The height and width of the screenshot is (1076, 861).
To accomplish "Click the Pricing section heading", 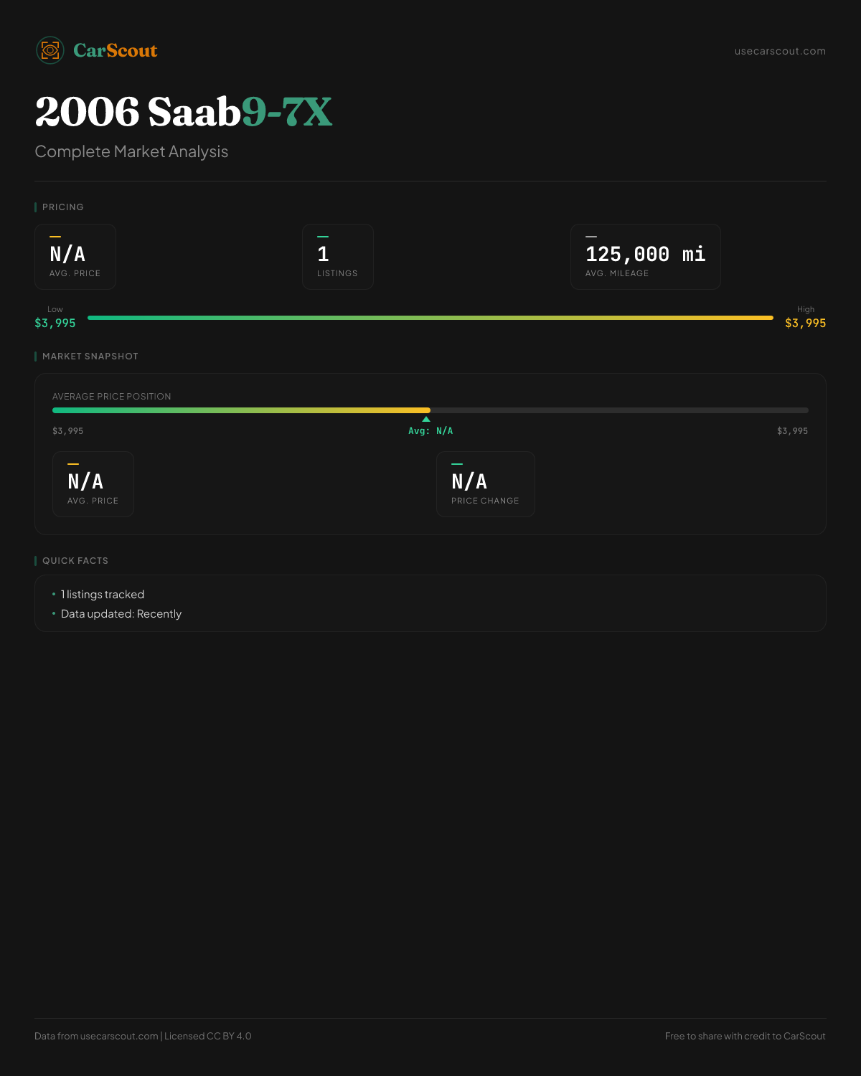I will click(x=63, y=207).
